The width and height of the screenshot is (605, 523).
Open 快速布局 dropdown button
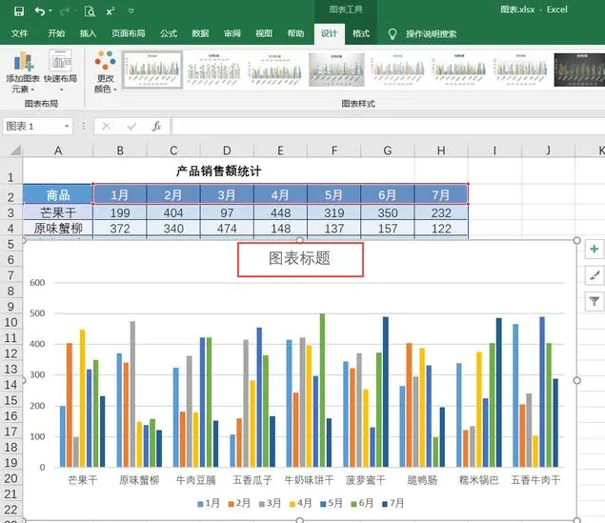point(61,71)
